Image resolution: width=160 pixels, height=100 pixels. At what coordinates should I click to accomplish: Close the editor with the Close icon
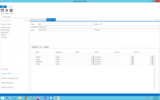click(x=11, y=11)
